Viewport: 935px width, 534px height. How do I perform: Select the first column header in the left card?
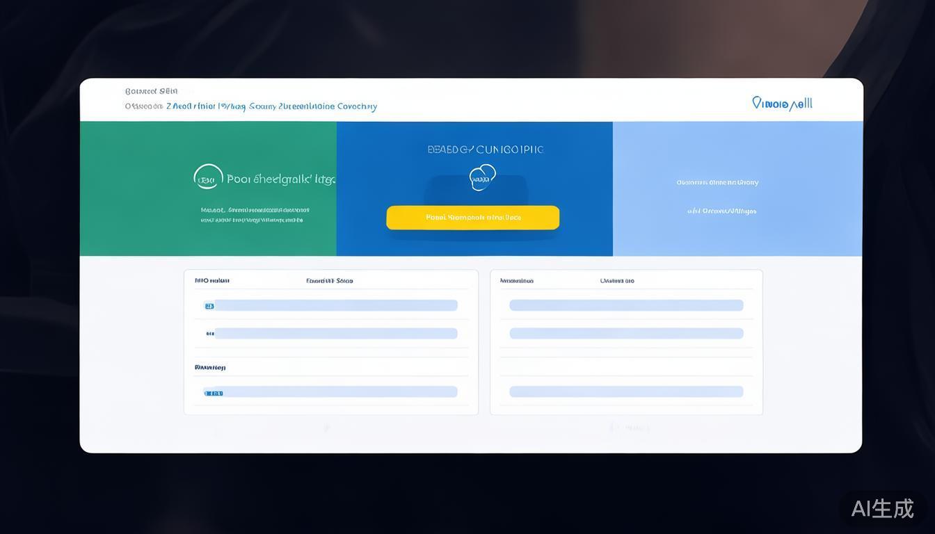pos(211,281)
